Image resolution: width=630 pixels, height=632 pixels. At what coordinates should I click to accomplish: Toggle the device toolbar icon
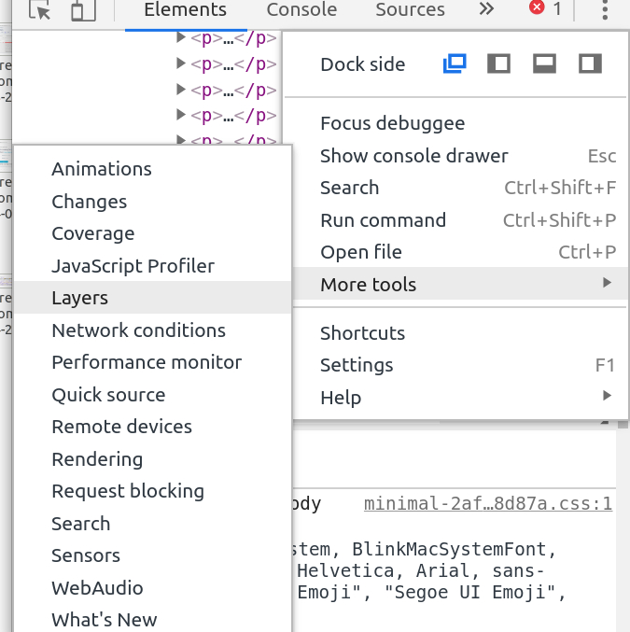tap(83, 10)
